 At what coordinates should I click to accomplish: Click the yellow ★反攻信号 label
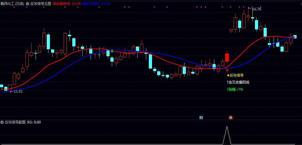pyautogui.click(x=235, y=75)
